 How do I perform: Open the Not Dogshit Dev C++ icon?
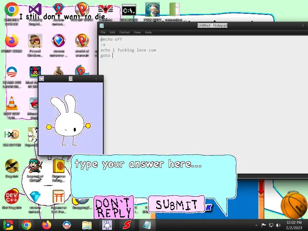12,199
